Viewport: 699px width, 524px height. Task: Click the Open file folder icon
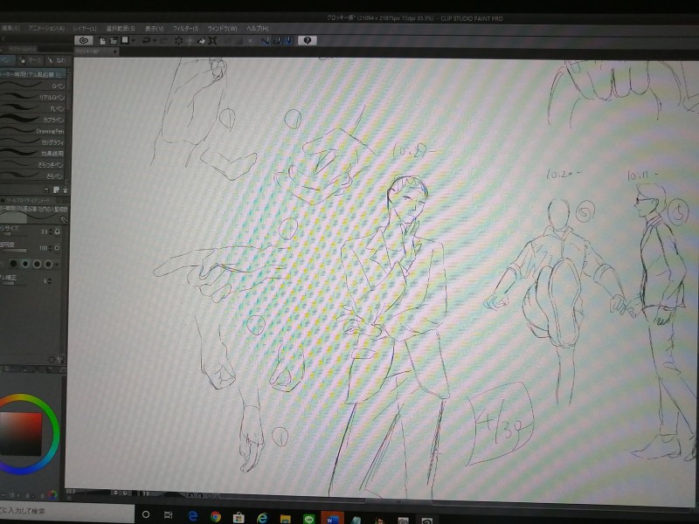(x=114, y=40)
